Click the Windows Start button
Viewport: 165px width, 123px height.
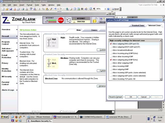pyautogui.click(x=4, y=117)
